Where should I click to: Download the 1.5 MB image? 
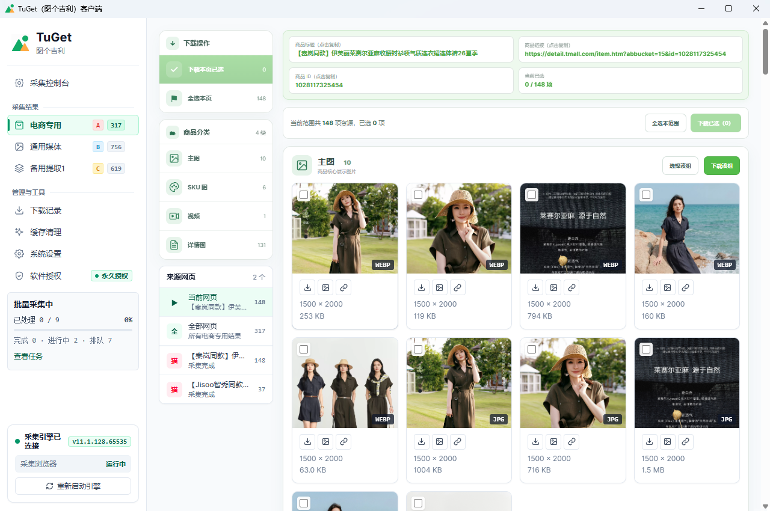[650, 442]
